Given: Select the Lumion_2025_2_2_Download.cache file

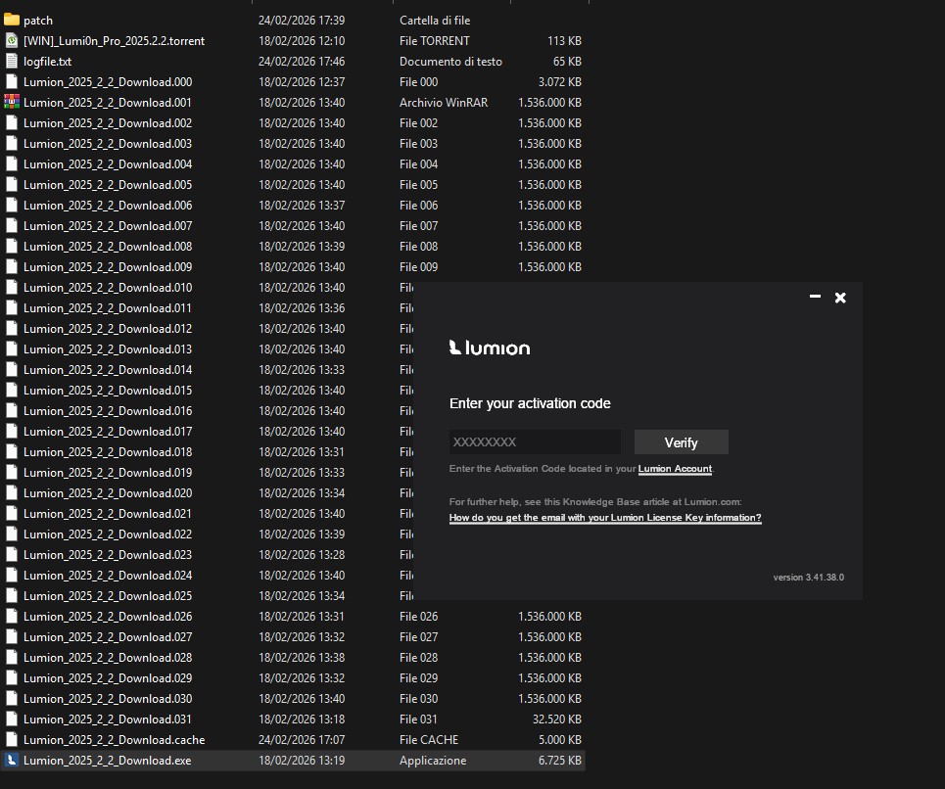Looking at the screenshot, I should [x=114, y=739].
